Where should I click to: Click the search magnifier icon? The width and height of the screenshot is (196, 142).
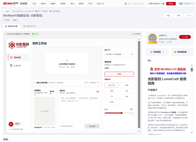pos(125,4)
